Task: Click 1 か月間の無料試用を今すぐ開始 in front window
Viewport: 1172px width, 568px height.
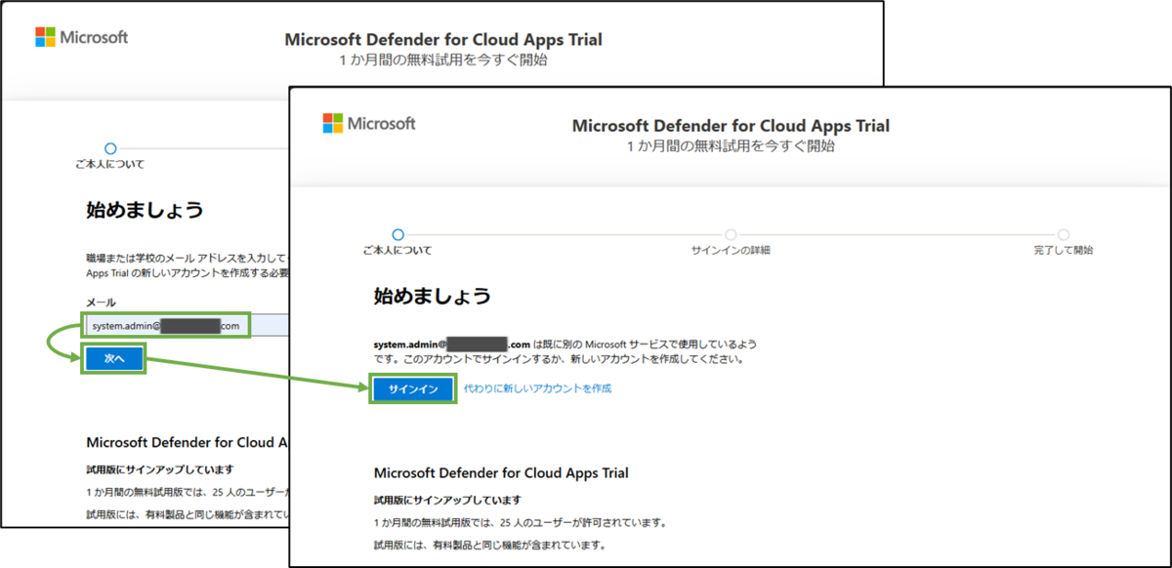Action: (731, 146)
